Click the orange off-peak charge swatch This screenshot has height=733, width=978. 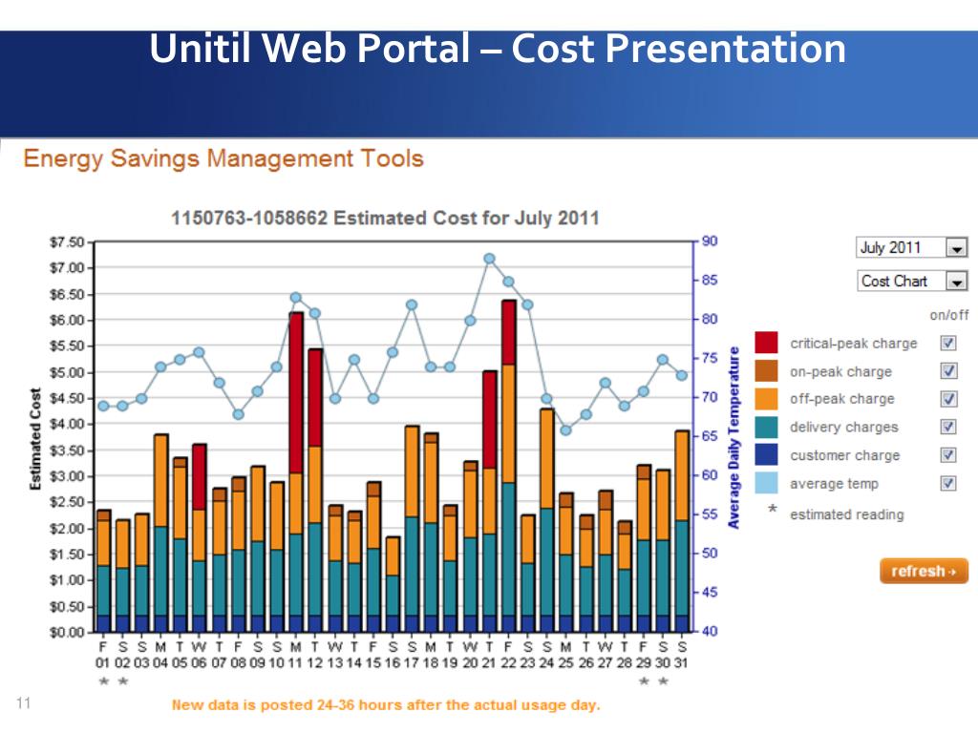point(766,399)
